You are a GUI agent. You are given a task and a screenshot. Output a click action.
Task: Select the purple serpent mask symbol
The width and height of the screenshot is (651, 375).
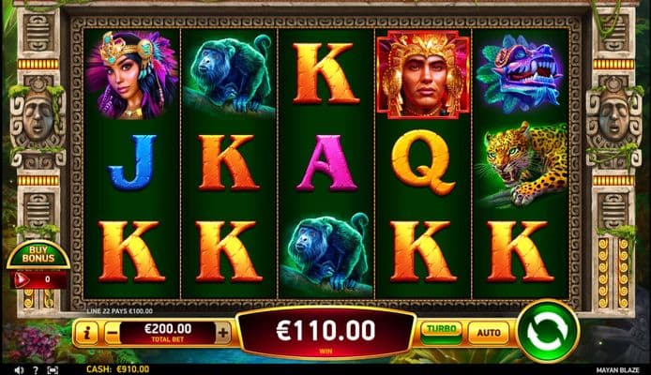519,74
